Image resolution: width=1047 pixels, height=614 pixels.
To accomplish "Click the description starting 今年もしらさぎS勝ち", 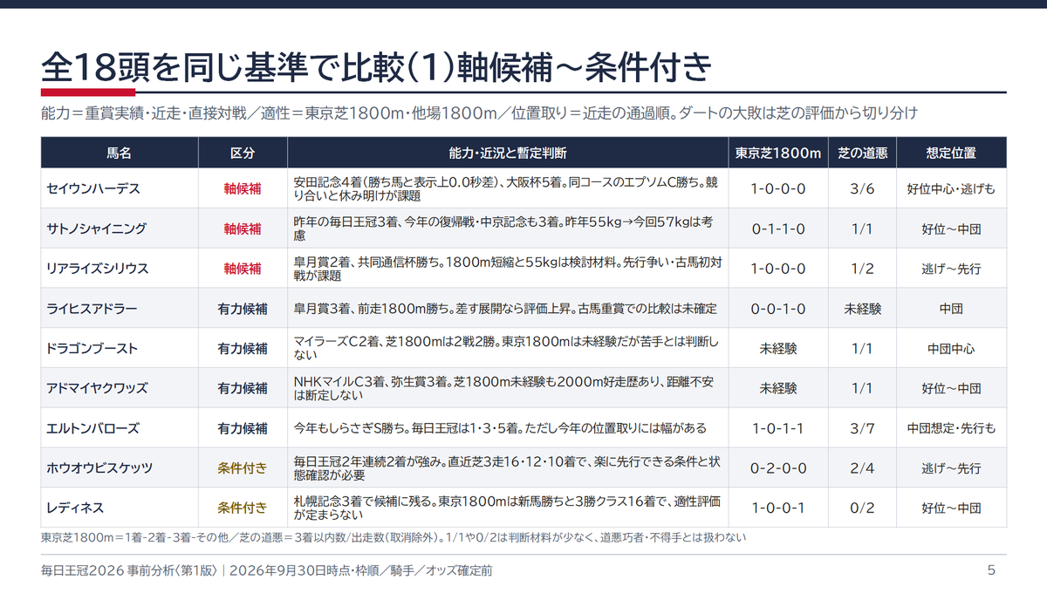I will [500, 428].
